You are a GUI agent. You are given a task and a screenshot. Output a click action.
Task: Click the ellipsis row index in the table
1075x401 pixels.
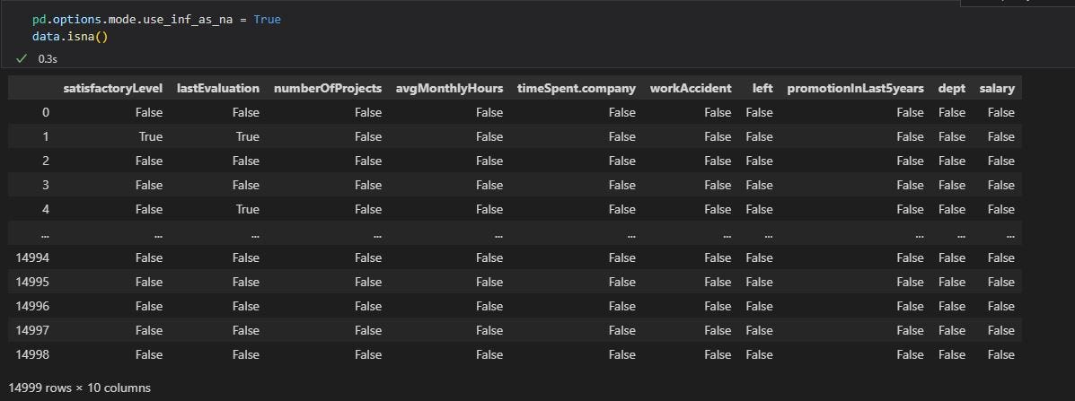pyautogui.click(x=45, y=235)
